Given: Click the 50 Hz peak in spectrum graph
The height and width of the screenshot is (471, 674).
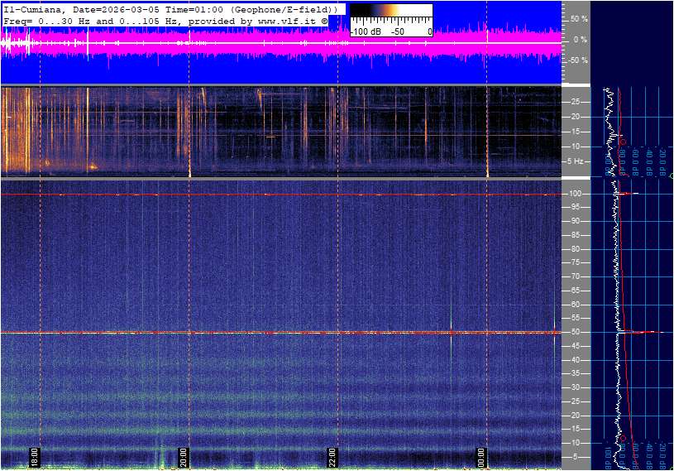Looking at the screenshot, I should coord(649,333).
